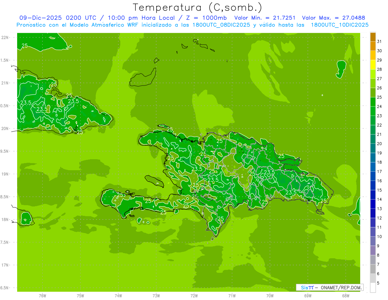
Task: Click the 8.5N latitude axis label
Action: (5, 197)
